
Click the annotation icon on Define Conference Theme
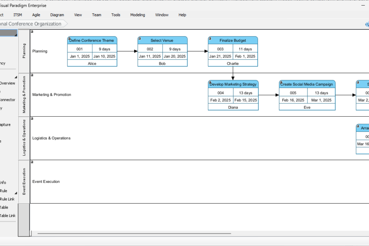69,37
